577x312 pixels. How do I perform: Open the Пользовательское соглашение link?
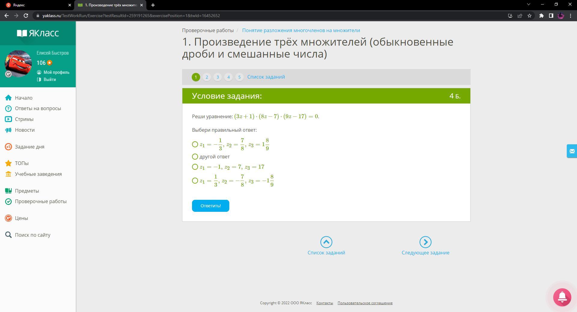tap(365, 303)
